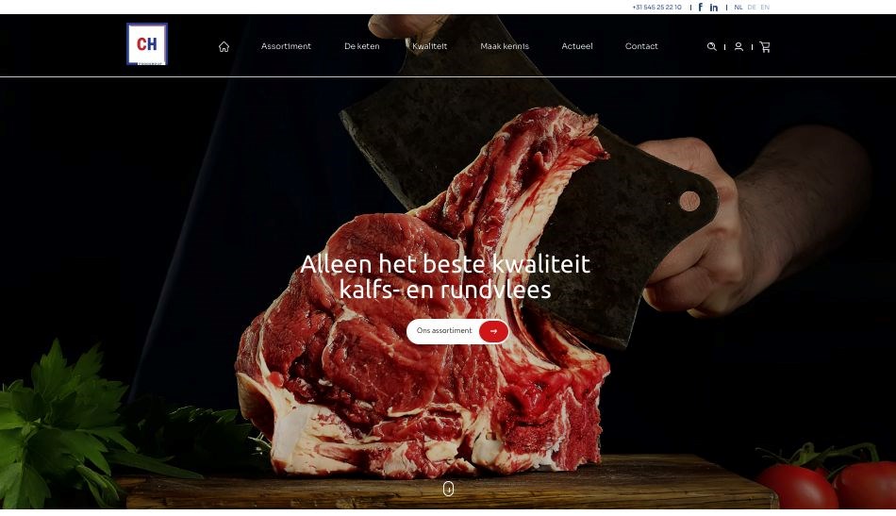Switch language to DE
The image size is (896, 516).
[752, 8]
